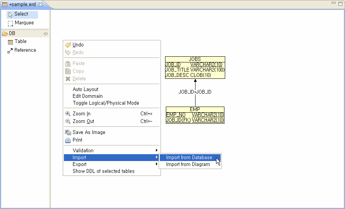Click the Undo entry in context menu
Screen dimensions: 345x209
pos(78,45)
